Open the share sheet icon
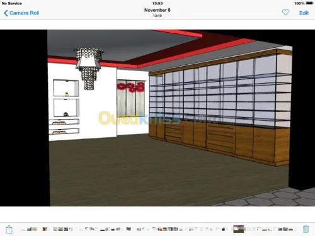The height and width of the screenshot is (236, 315). (9, 229)
